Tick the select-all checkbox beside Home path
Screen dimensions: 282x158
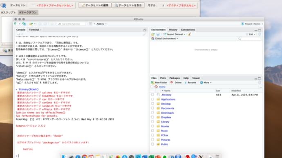coord(152,87)
